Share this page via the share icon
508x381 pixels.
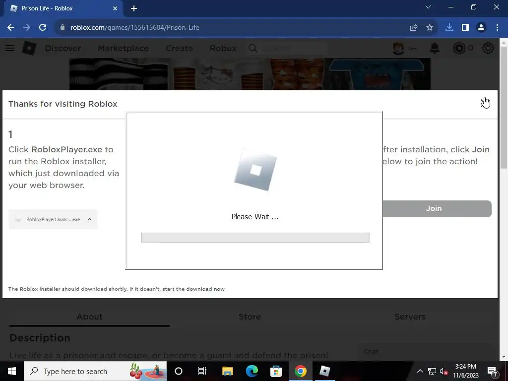414,28
